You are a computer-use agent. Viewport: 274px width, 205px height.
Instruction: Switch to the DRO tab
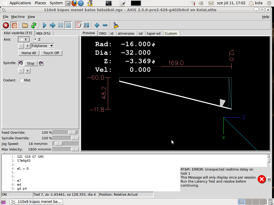103,33
